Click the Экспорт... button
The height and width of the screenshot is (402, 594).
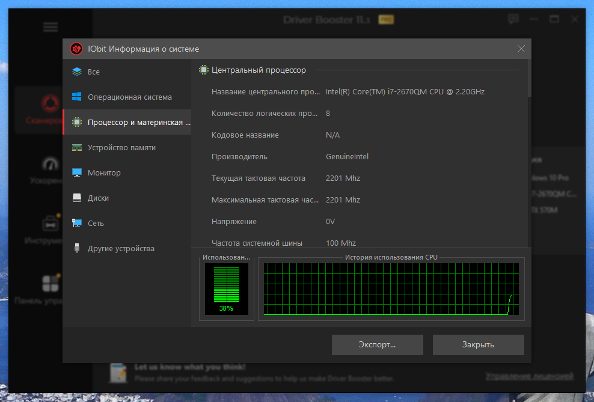pos(378,344)
